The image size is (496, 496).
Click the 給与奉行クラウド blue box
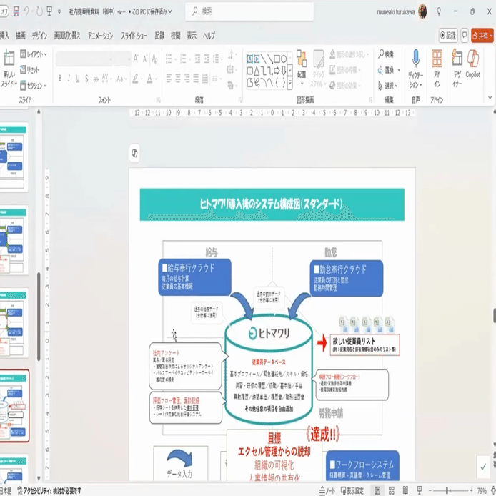click(x=194, y=277)
